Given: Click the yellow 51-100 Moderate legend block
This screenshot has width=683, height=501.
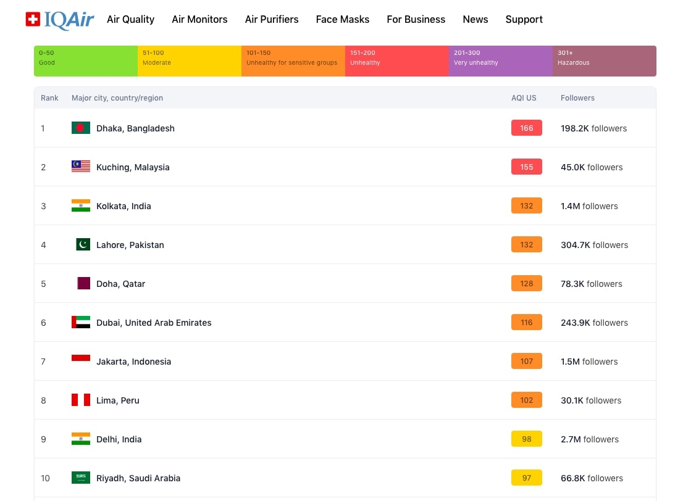Looking at the screenshot, I should (x=190, y=61).
